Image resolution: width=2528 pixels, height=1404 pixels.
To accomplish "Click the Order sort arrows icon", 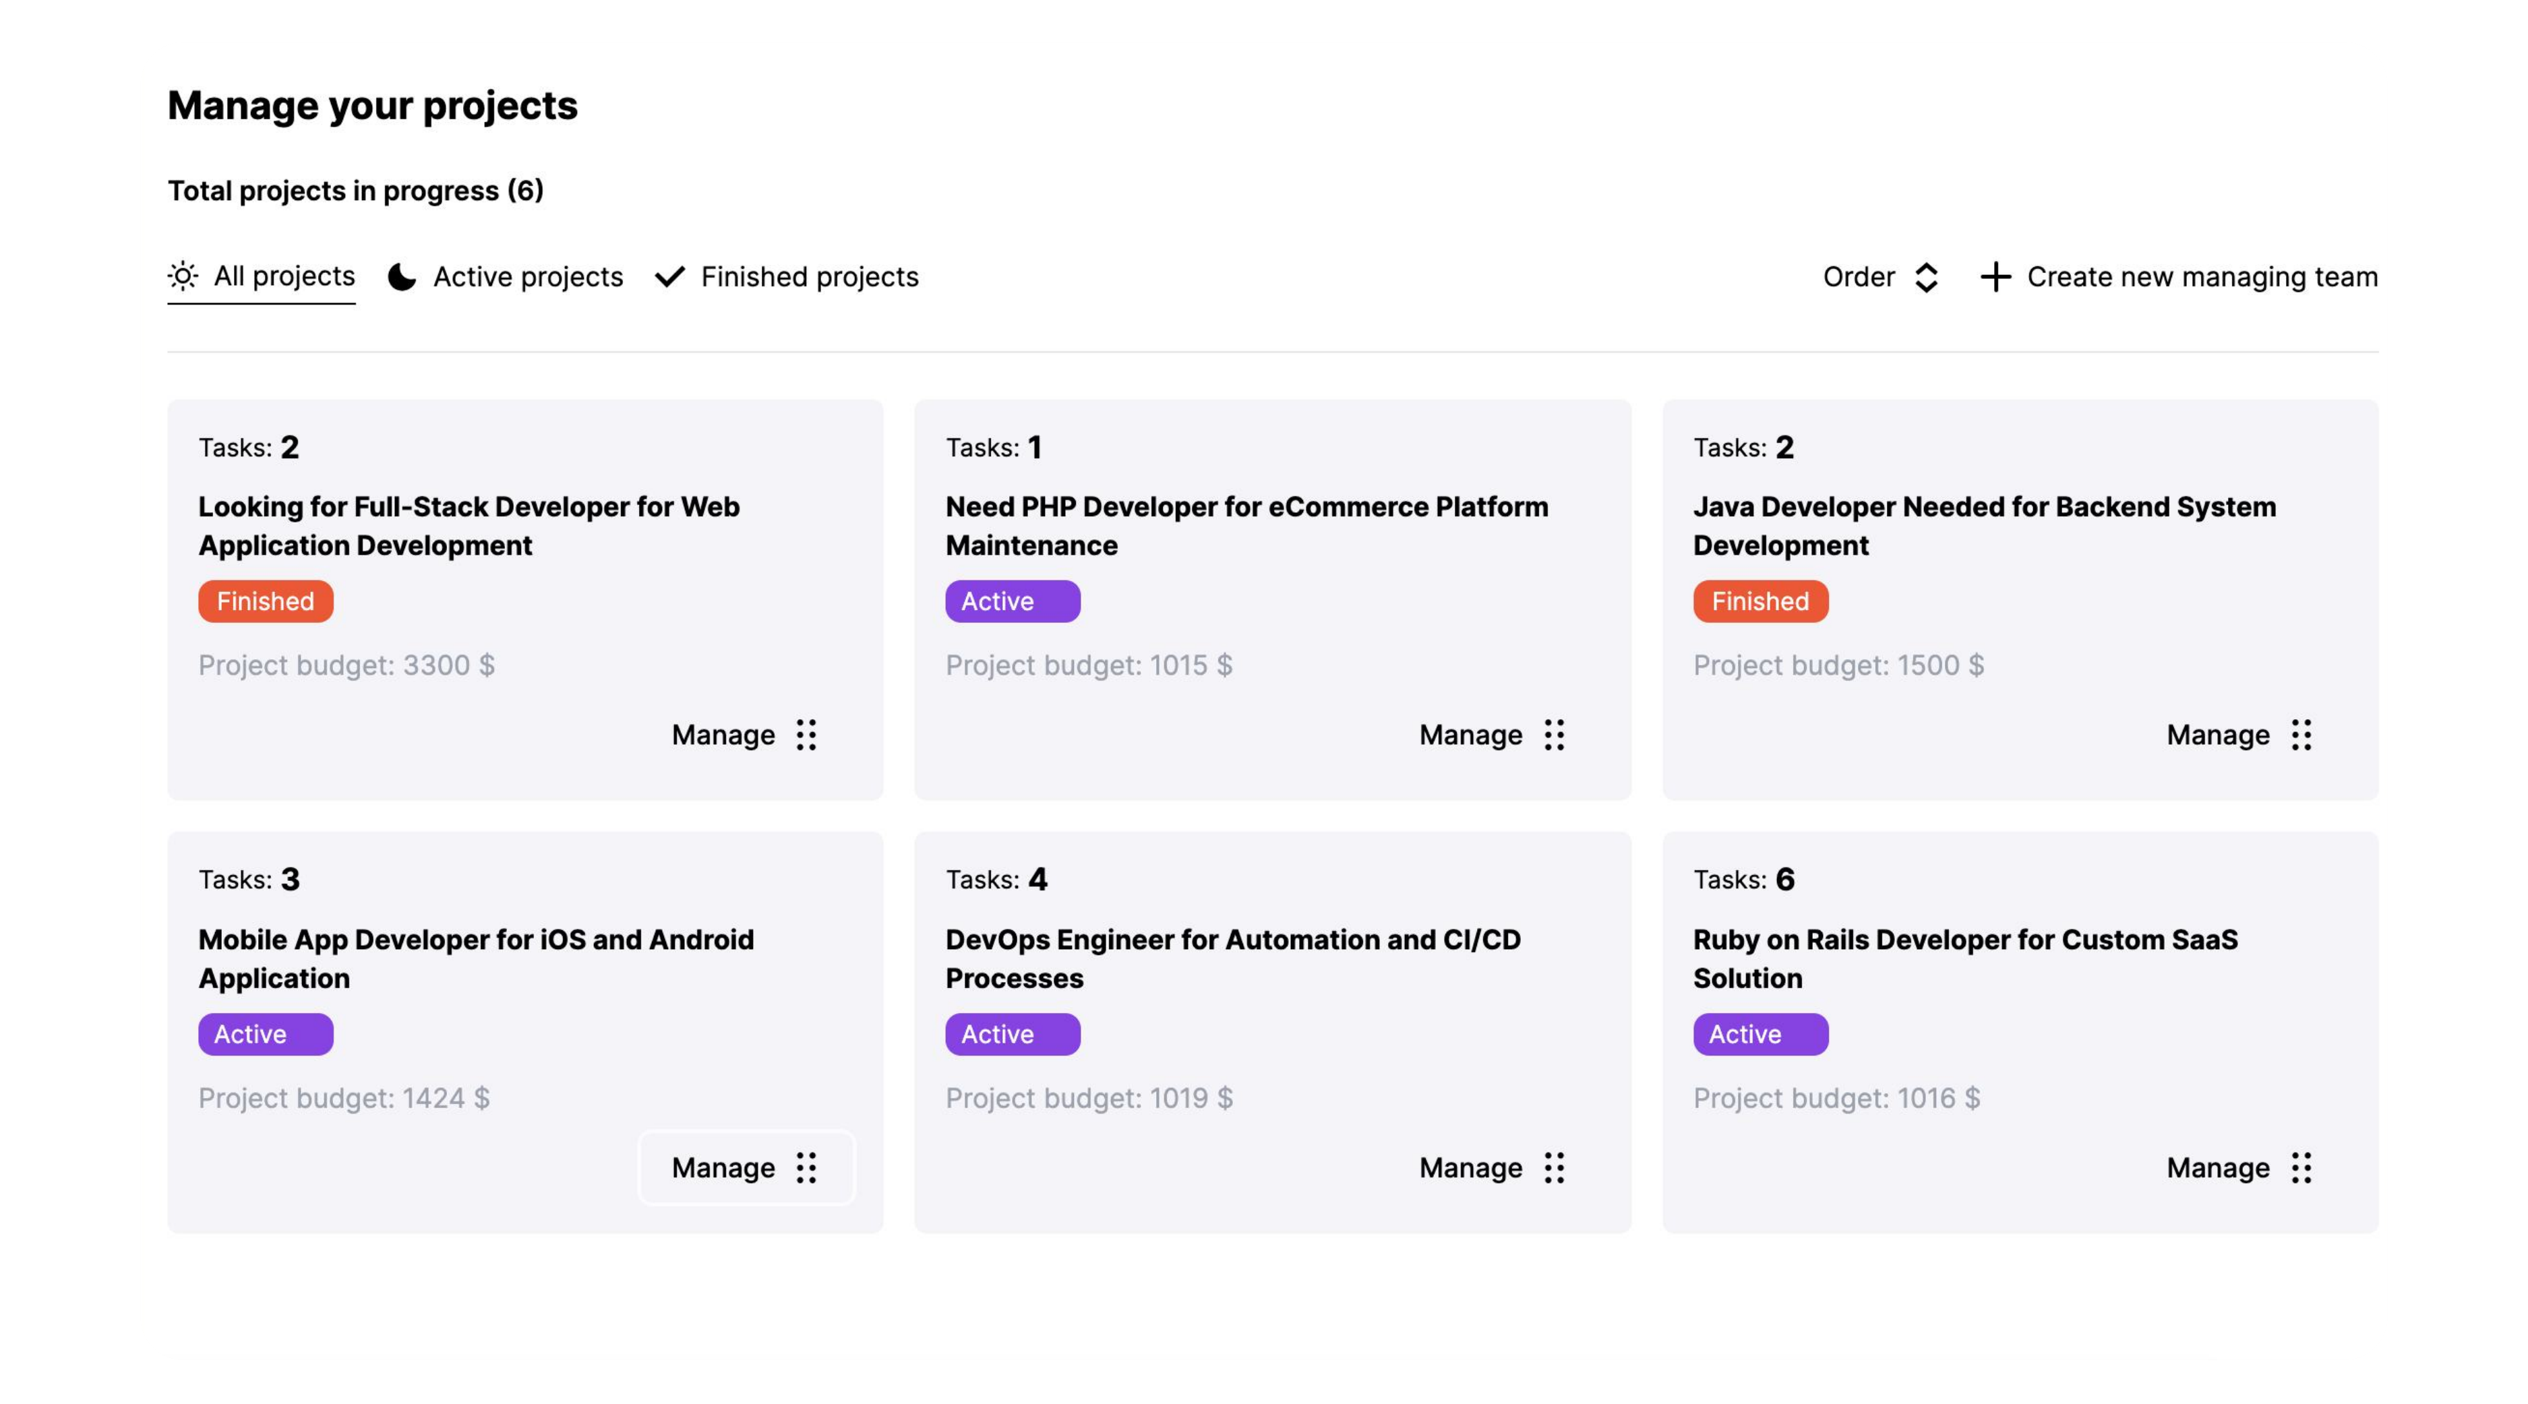I will tap(1927, 276).
